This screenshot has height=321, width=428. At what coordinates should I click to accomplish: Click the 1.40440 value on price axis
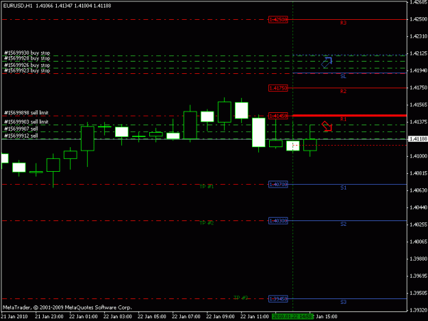click(418, 207)
